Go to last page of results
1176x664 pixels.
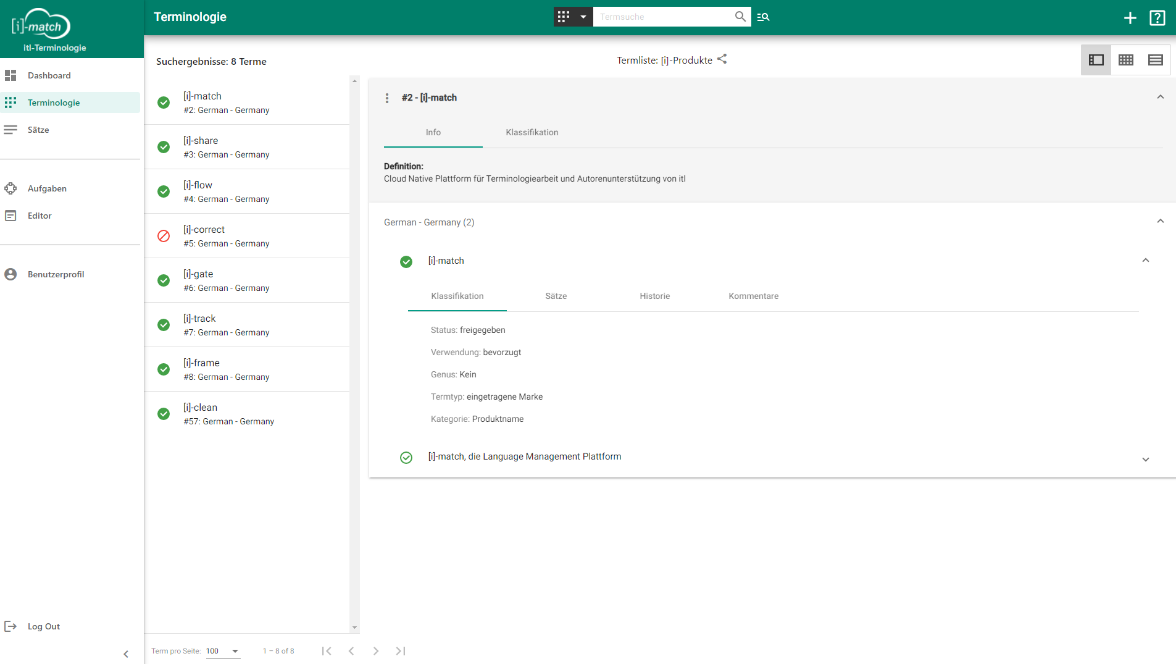(x=401, y=651)
